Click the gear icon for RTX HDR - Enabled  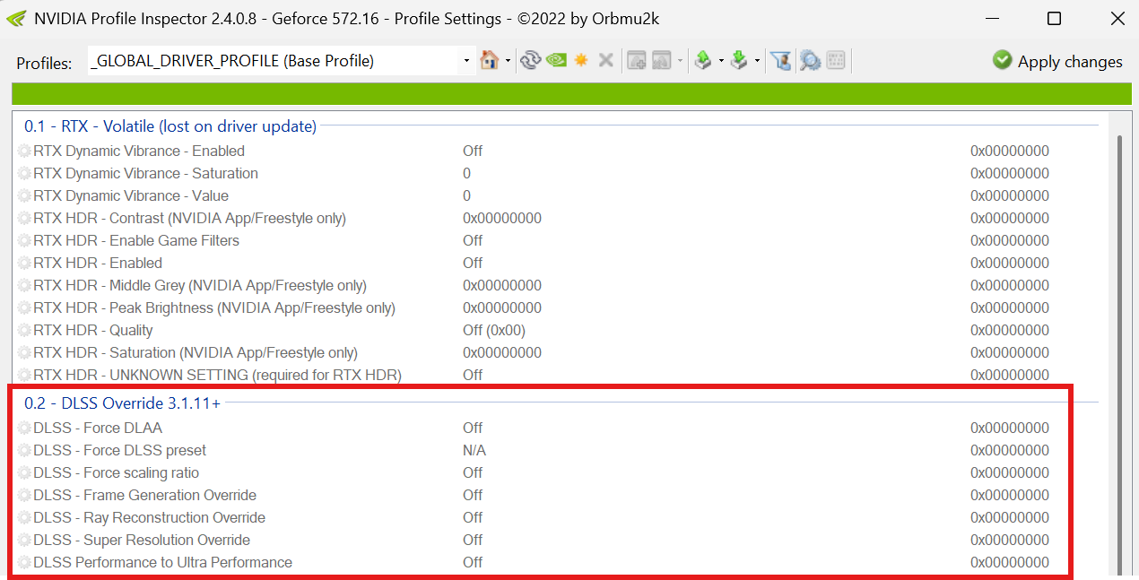[x=24, y=263]
